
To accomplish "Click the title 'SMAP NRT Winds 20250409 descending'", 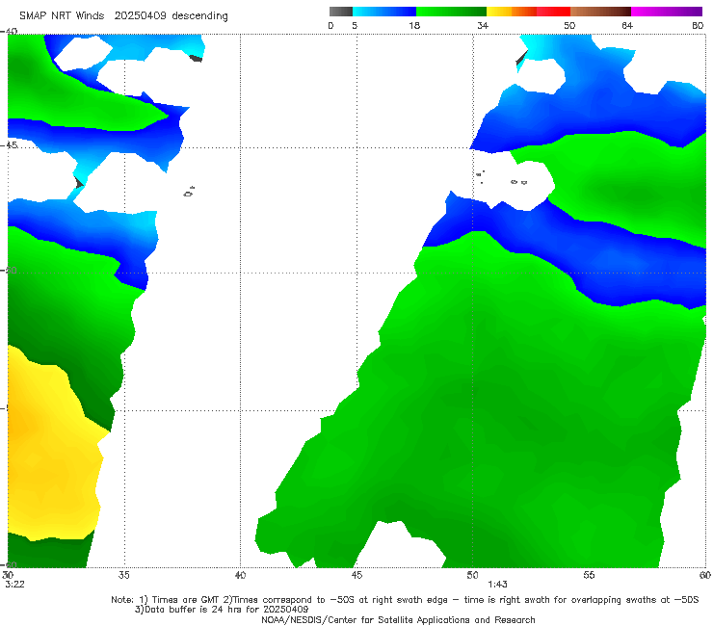I will click(123, 16).
